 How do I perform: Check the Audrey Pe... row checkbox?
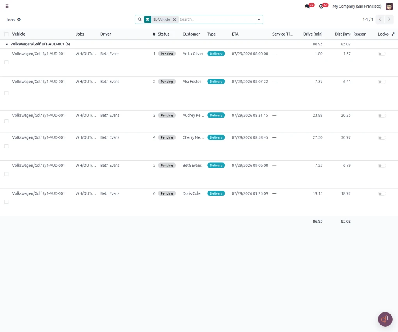(x=6, y=121)
